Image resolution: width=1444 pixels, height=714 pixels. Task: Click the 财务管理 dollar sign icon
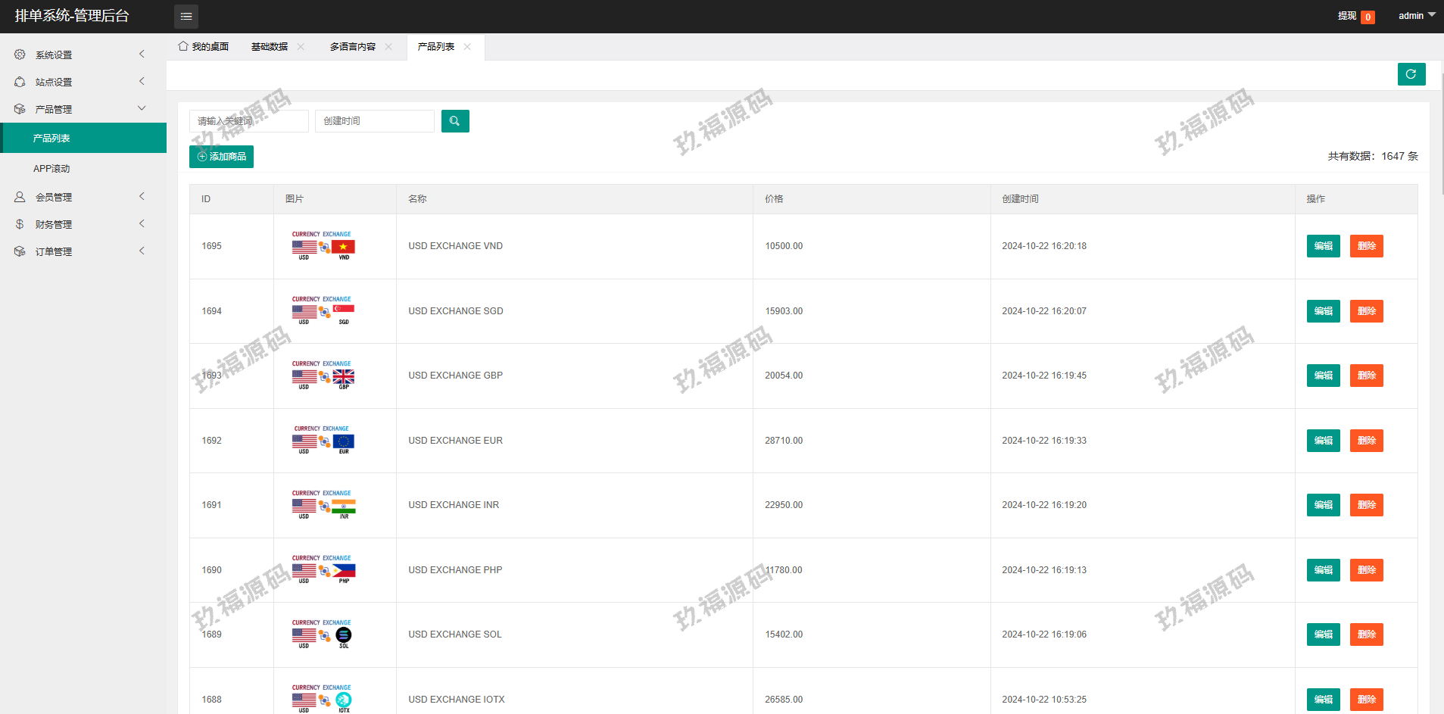click(x=20, y=224)
